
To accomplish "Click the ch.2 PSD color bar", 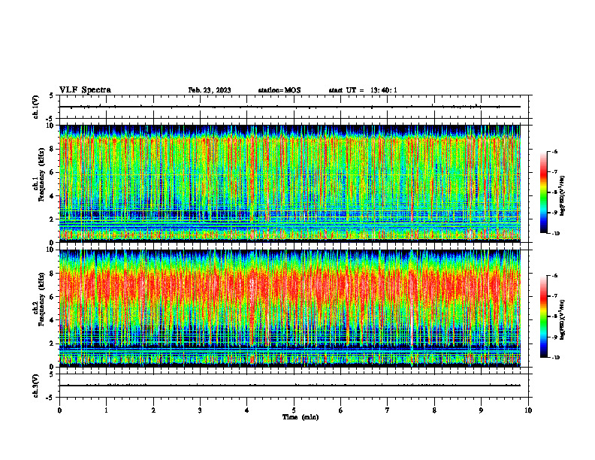I will coord(544,316).
